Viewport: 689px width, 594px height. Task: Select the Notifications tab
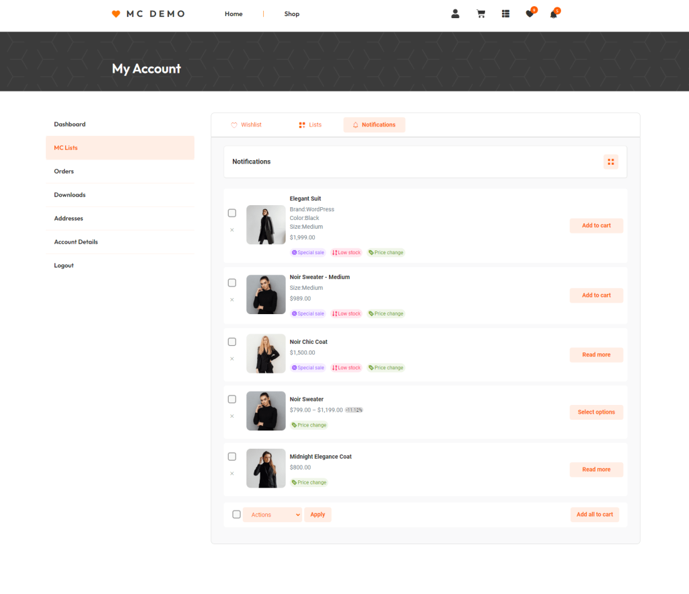click(374, 124)
